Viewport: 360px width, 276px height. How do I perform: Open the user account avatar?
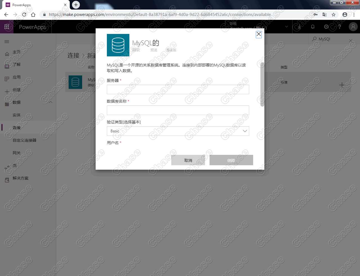coord(353,27)
